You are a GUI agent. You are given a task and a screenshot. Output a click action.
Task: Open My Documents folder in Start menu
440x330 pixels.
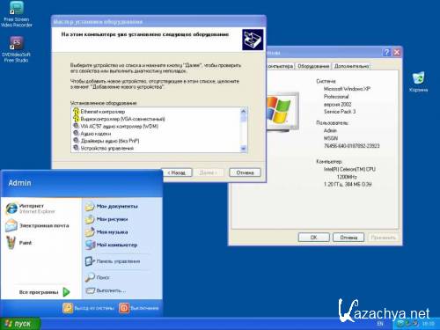(112, 207)
